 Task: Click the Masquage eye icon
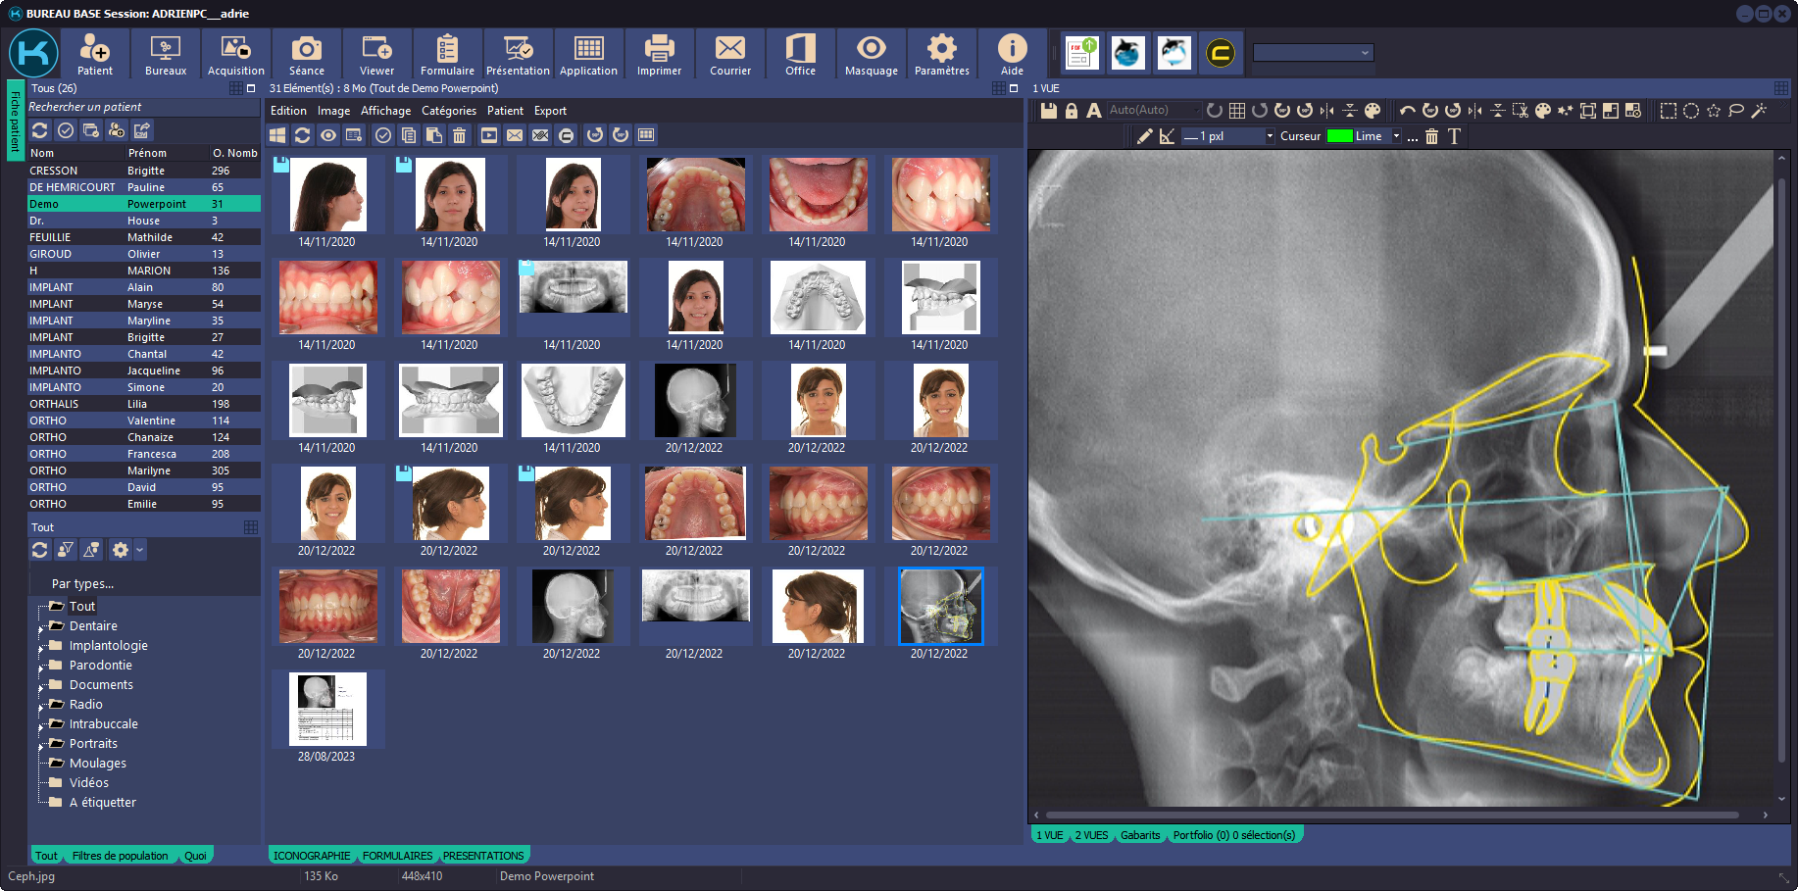coord(871,54)
